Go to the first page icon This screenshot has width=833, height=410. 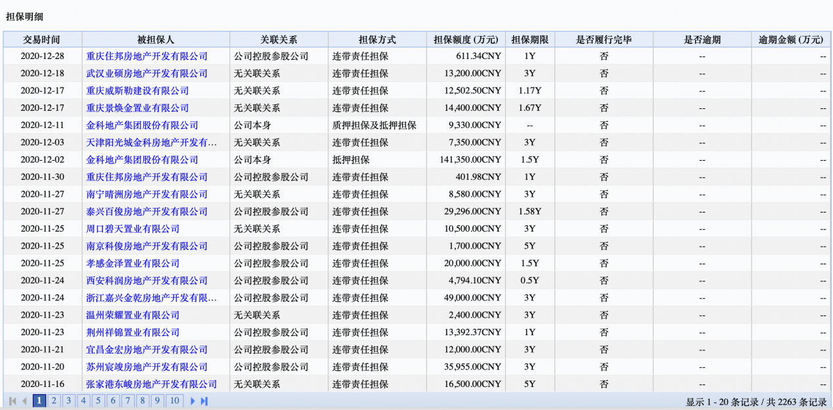(x=12, y=401)
